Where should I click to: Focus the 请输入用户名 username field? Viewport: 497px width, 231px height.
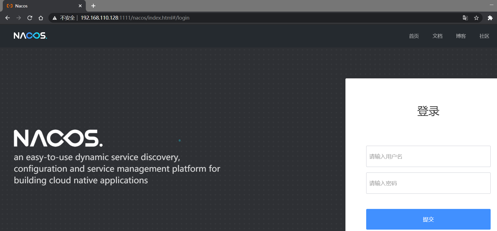[428, 156]
